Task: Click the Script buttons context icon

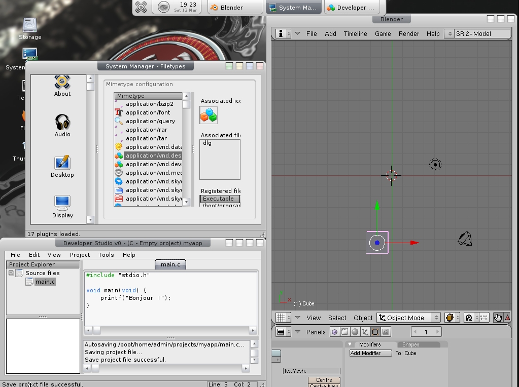Action: [344, 332]
